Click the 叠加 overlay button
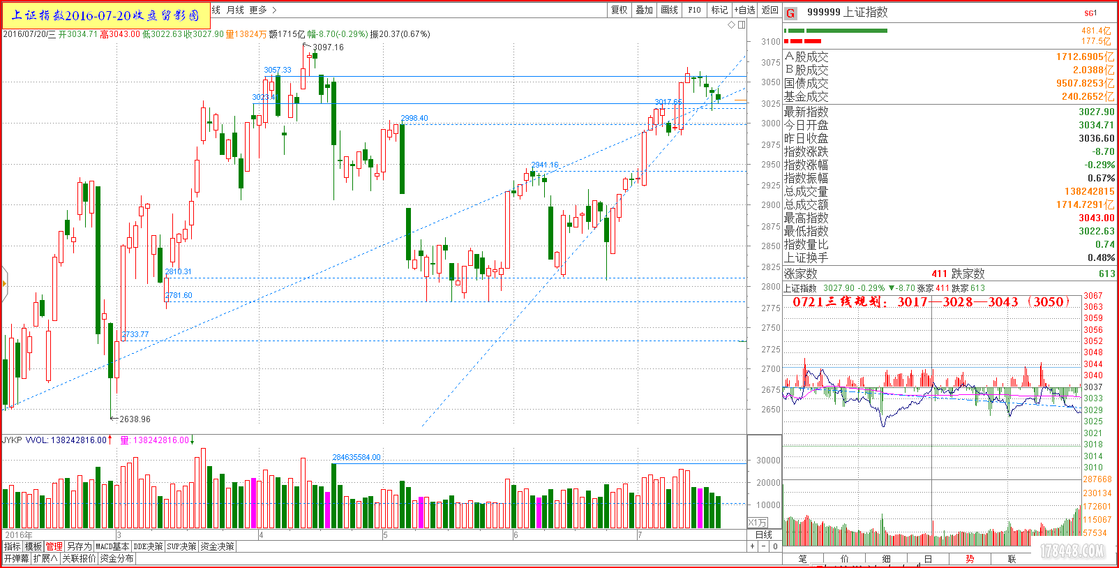Viewport: 1119px width, 568px height. coord(644,10)
